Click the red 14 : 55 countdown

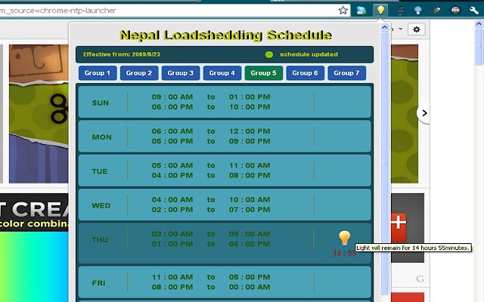coord(345,254)
